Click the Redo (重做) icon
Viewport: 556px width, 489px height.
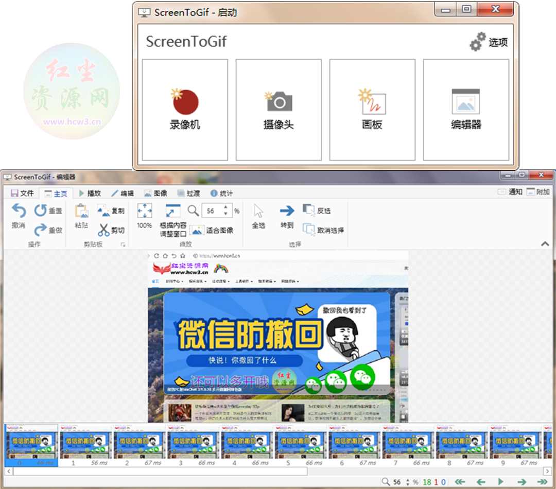click(41, 230)
